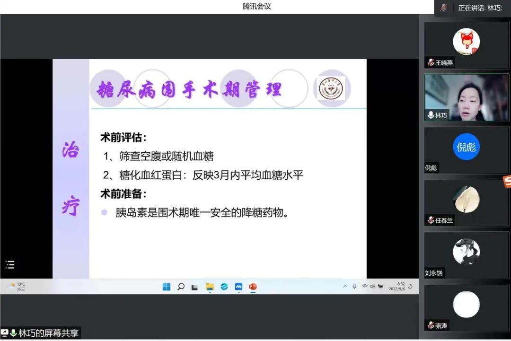This screenshot has width=511, height=341.
Task: Click the system tray microphone icon
Action: pyautogui.click(x=354, y=287)
